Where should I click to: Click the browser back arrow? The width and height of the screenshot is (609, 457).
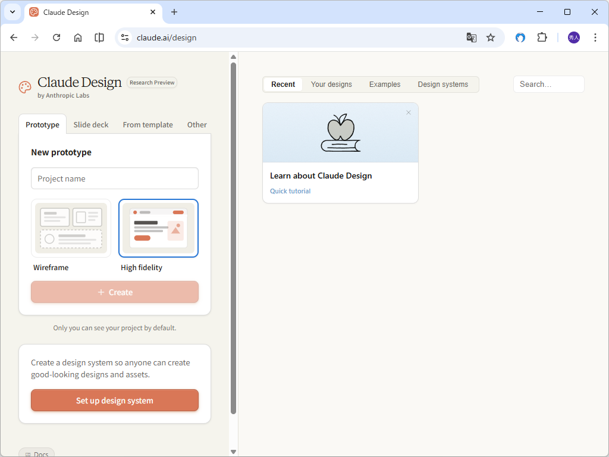click(14, 37)
